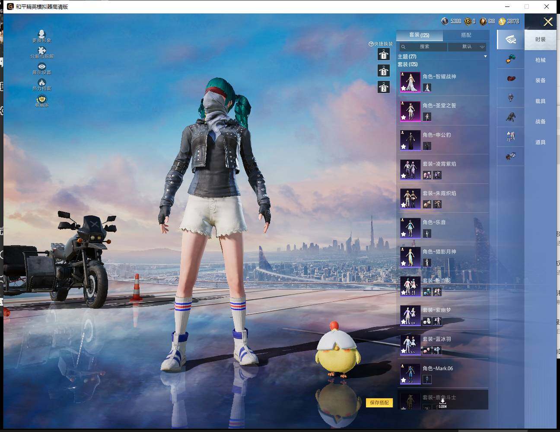Expand the 主题 (27) section arrow

(x=485, y=57)
